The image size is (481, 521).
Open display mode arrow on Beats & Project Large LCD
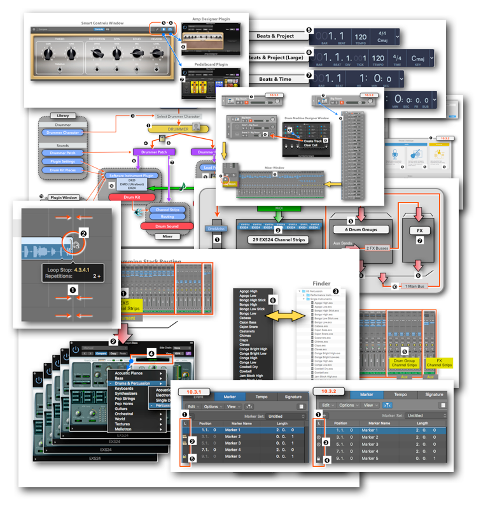[431, 58]
